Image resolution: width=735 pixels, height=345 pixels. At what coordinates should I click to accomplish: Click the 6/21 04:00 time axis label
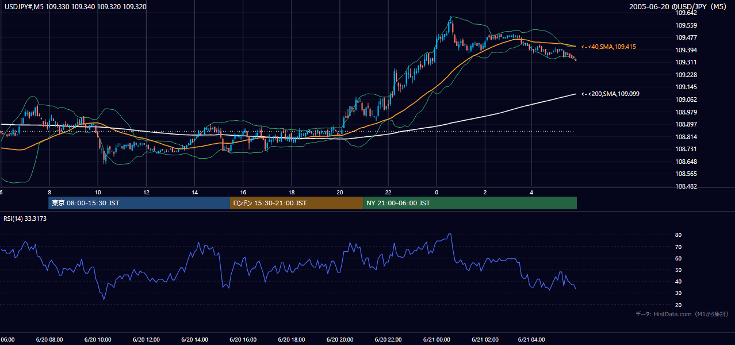click(x=533, y=340)
